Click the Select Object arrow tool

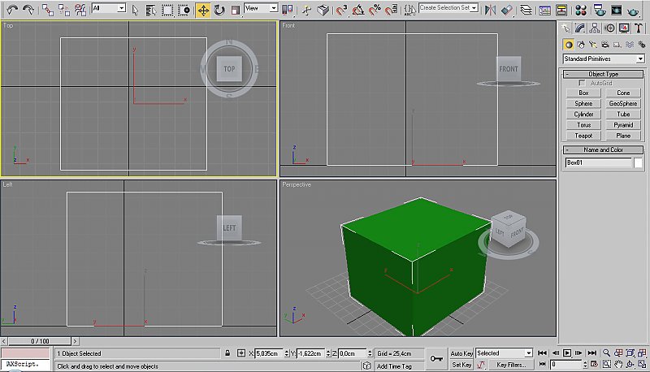click(x=135, y=10)
